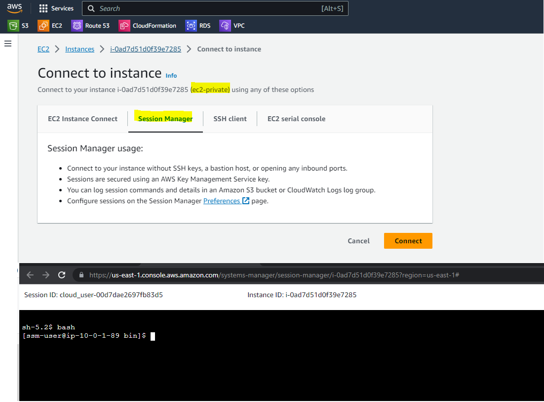
Task: Click the Info link beside heading
Action: pyautogui.click(x=171, y=76)
